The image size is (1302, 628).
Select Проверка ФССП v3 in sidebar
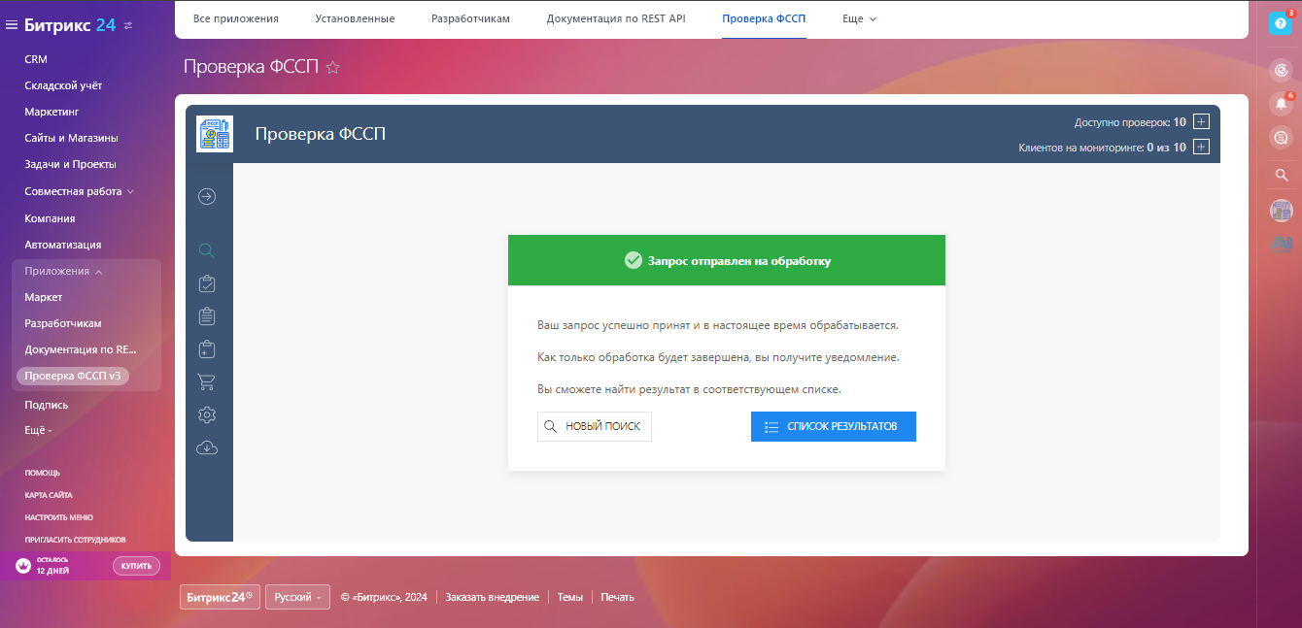pyautogui.click(x=73, y=376)
